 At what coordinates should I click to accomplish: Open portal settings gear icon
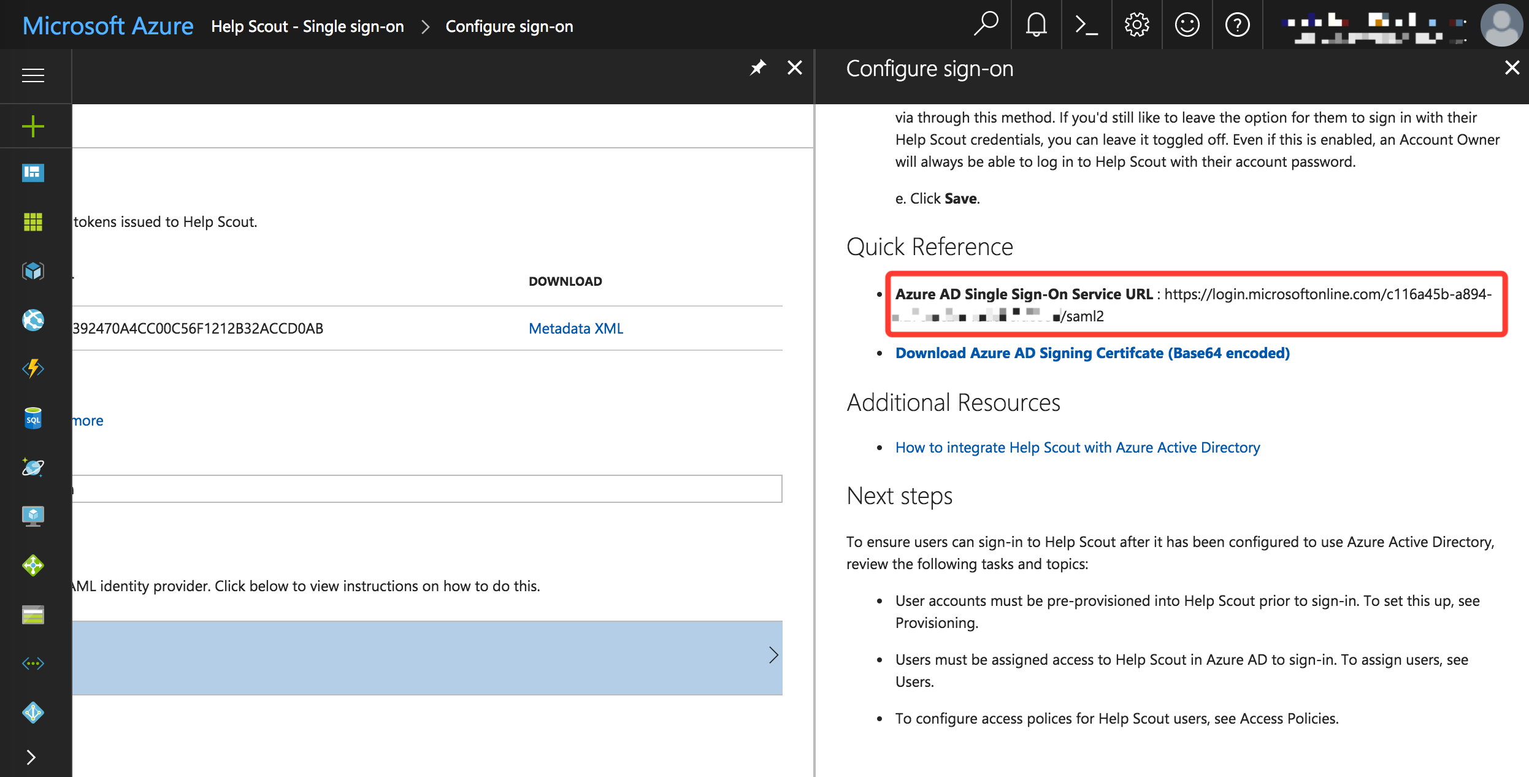coord(1136,26)
